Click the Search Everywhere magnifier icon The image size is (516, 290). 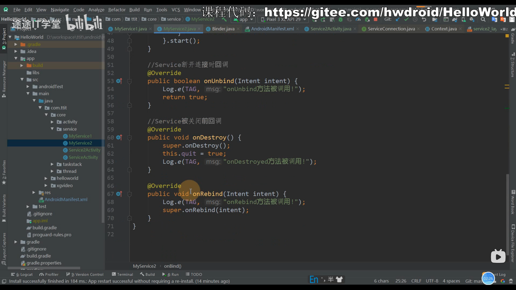pos(483,19)
